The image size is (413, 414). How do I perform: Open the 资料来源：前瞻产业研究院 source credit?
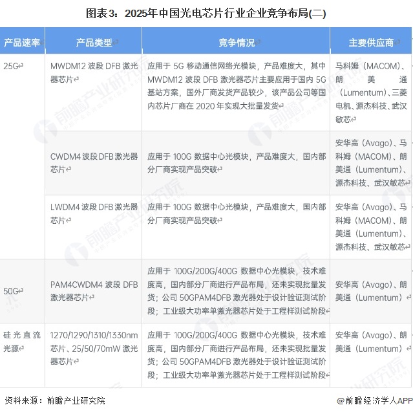pos(54,401)
